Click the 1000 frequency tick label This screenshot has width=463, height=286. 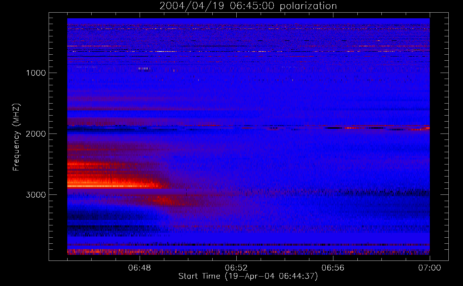click(x=36, y=73)
